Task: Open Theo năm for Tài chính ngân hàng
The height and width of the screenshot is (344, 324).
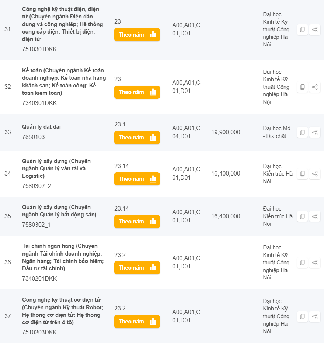Action: coord(137,268)
